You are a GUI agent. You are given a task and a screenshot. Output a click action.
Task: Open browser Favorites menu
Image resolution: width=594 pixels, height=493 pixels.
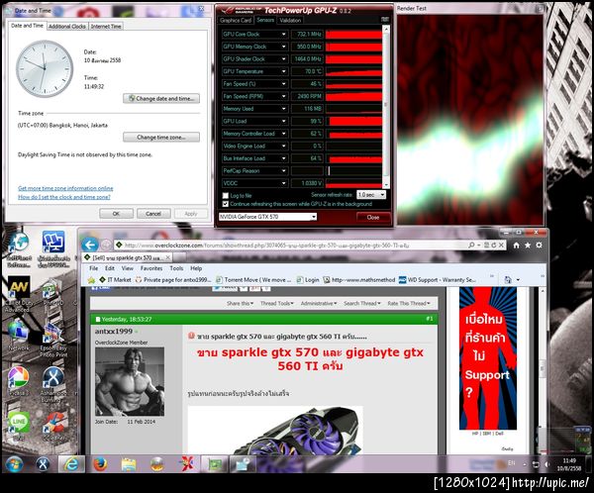[x=151, y=268]
